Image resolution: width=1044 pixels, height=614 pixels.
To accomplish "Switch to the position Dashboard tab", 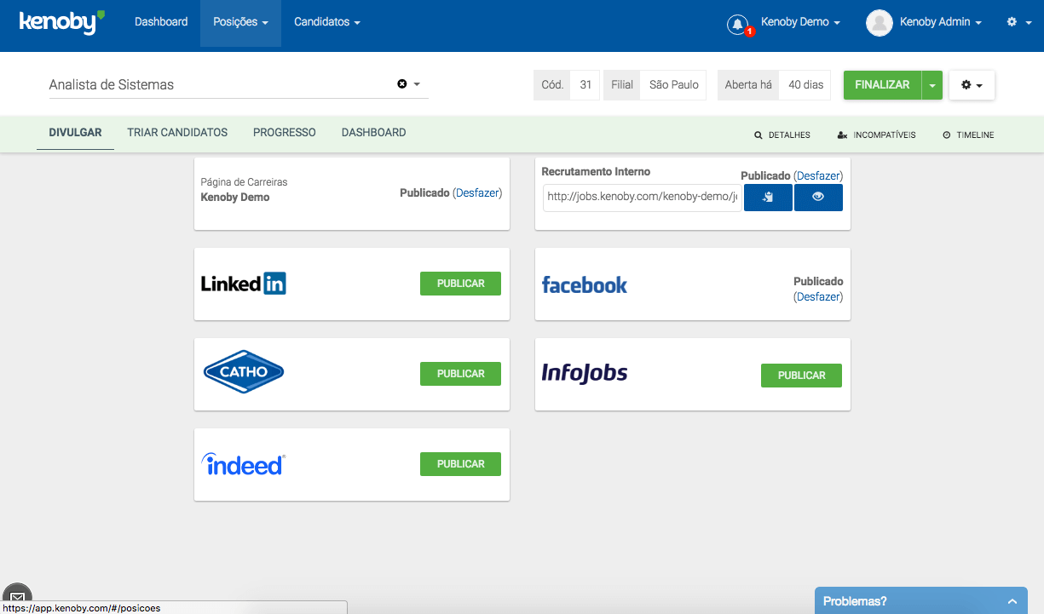I will point(373,133).
